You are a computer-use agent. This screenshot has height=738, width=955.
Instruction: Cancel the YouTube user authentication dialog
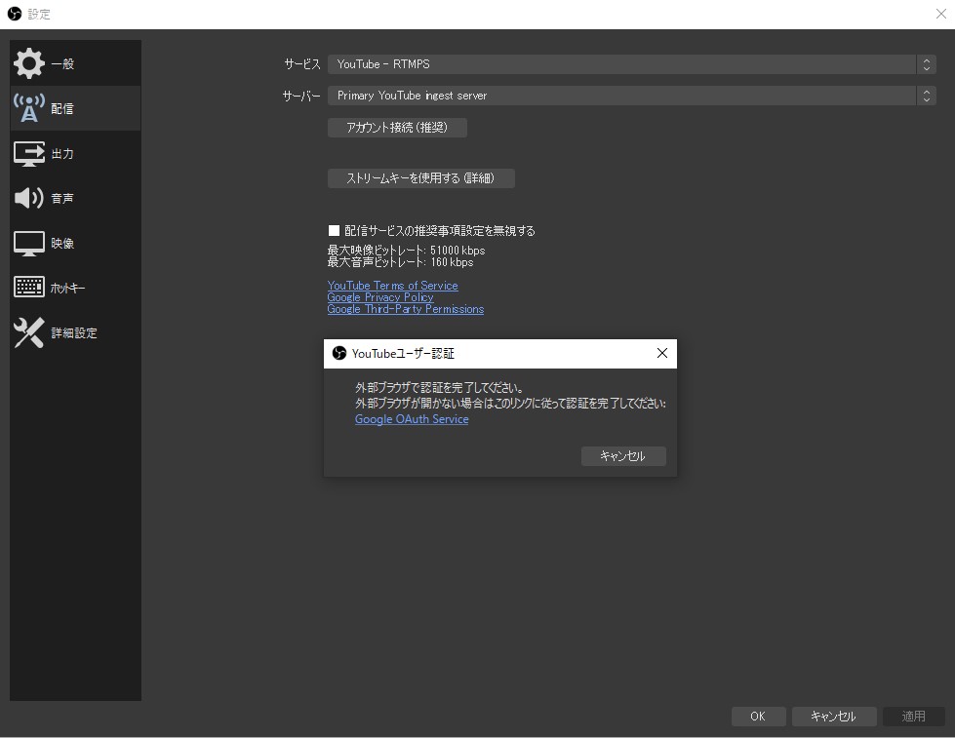pos(623,455)
